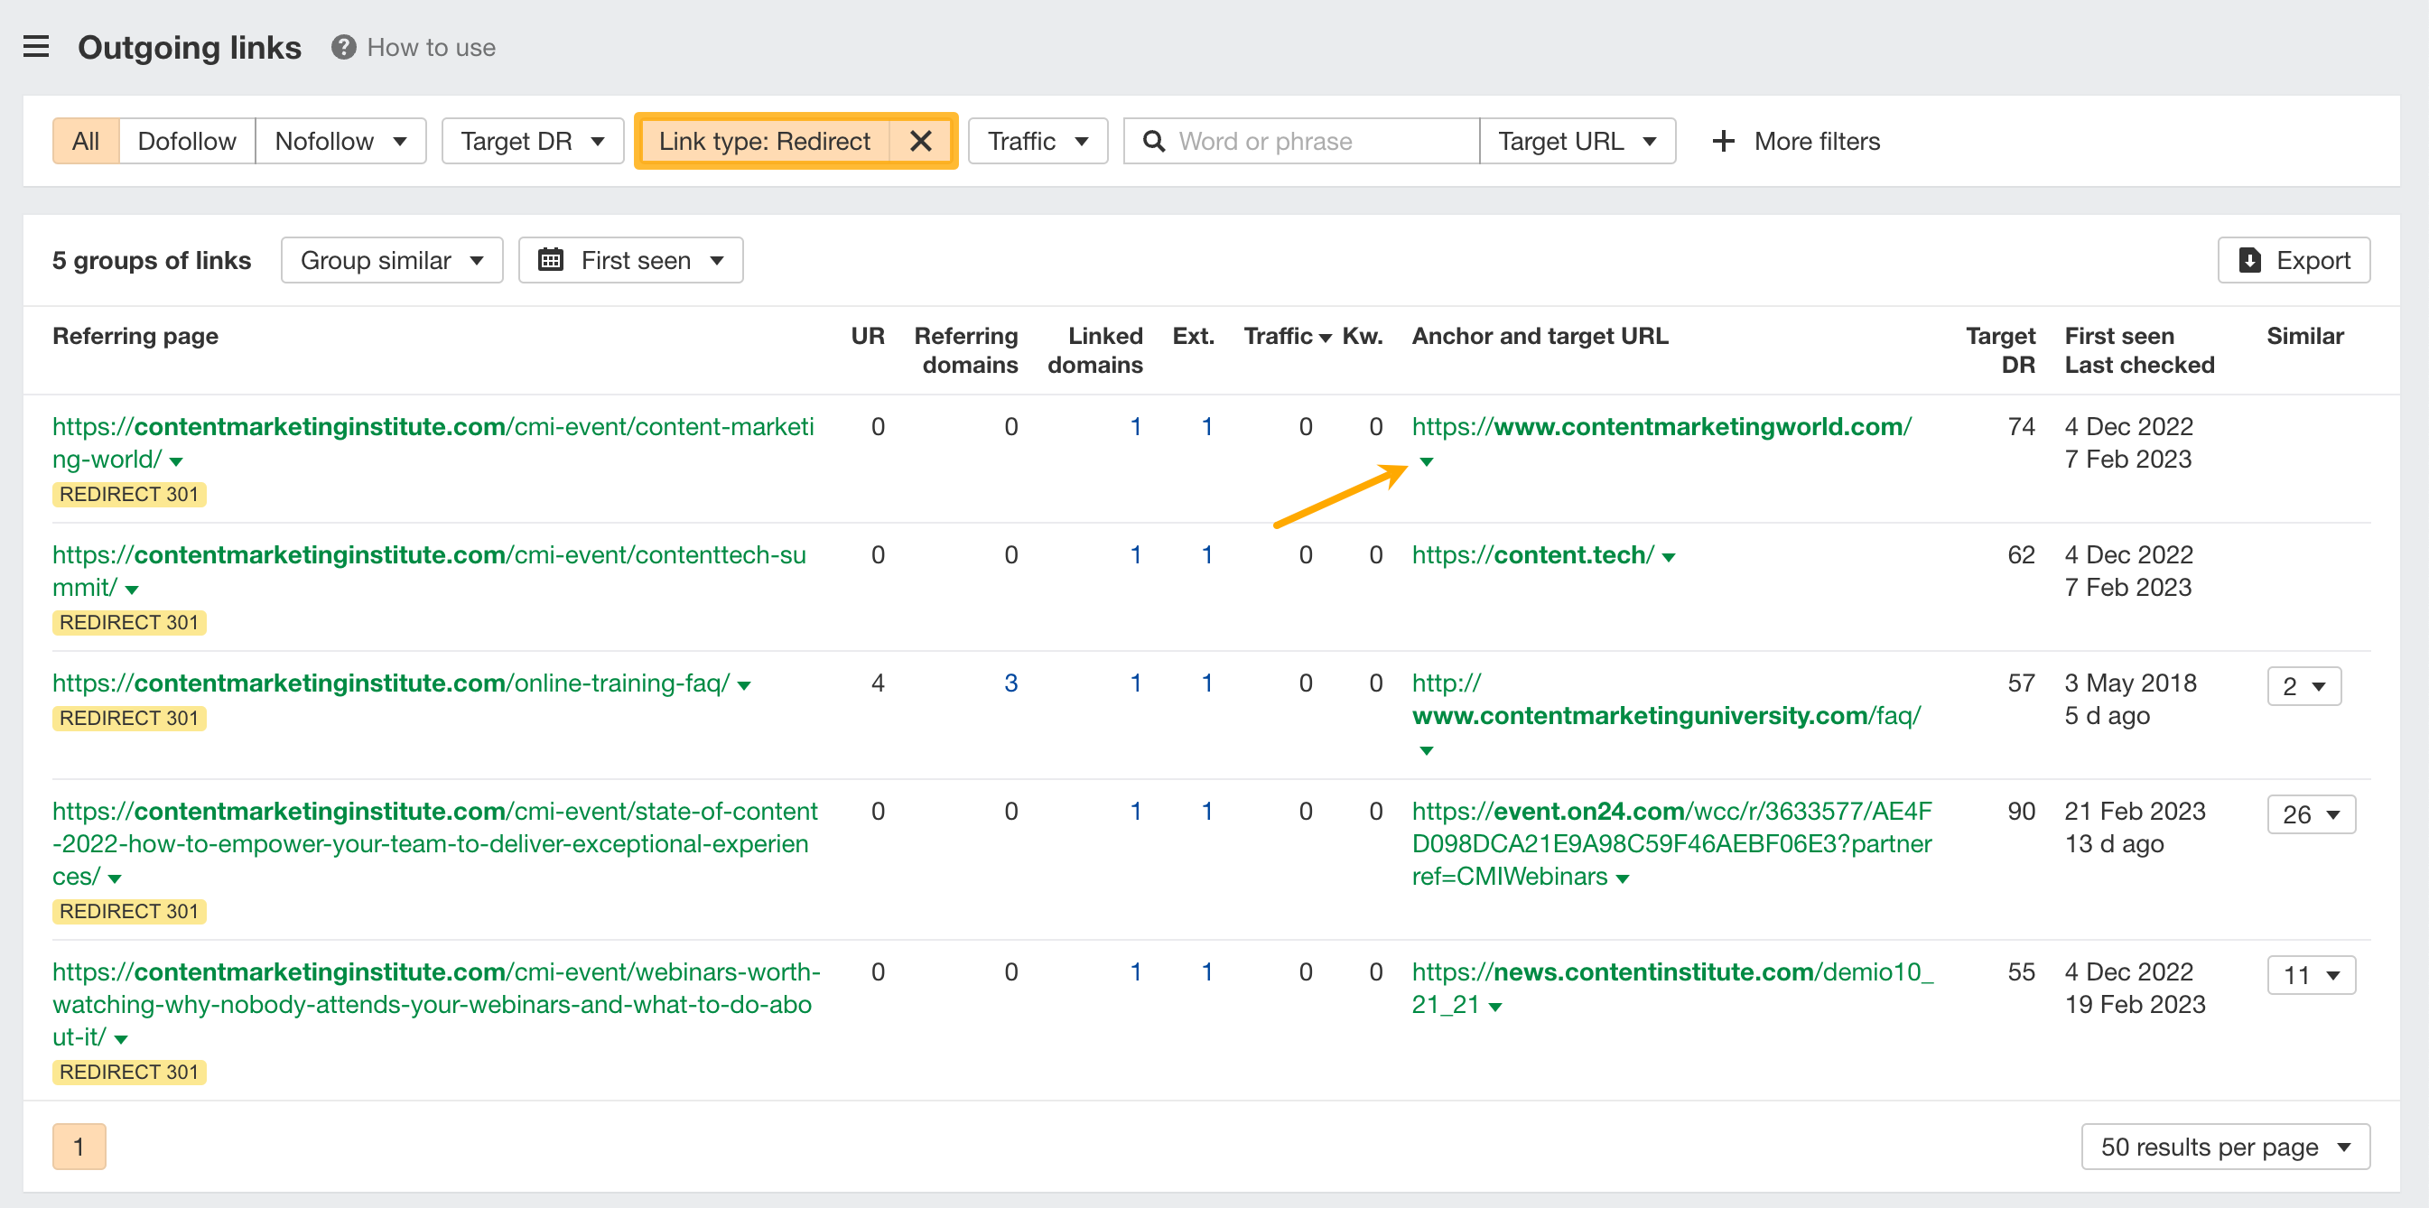Viewport: 2429px width, 1208px height.
Task: Open the content.tech target URL
Action: click(1532, 555)
